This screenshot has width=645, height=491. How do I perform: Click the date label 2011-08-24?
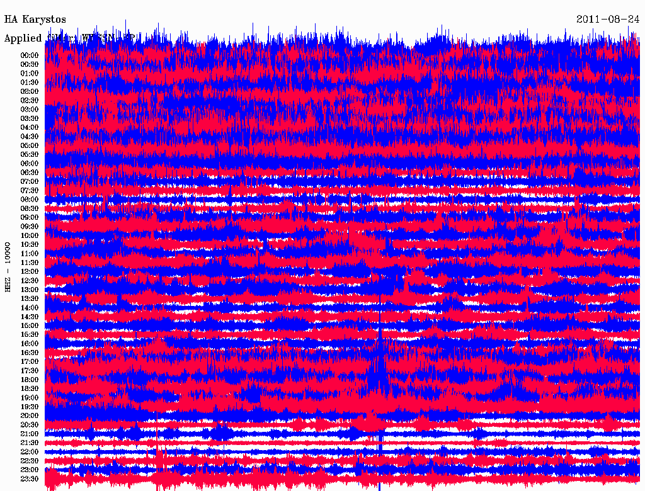pyautogui.click(x=608, y=20)
